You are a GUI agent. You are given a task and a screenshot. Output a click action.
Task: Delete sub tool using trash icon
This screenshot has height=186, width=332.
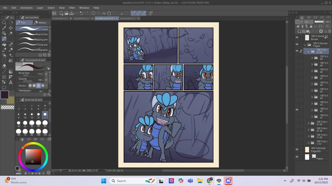[49, 55]
